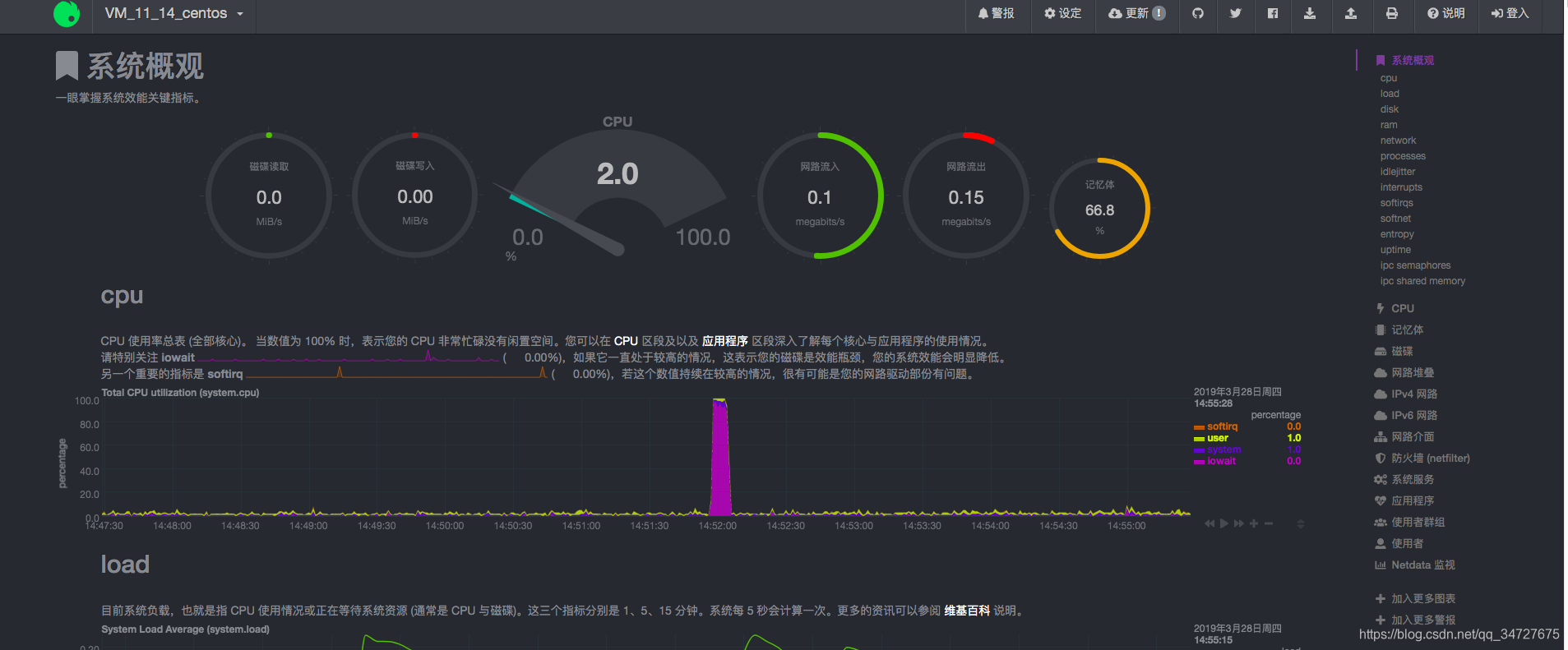Image resolution: width=1568 pixels, height=650 pixels.
Task: Click the 磁碟写入 disk write gauge
Action: (x=415, y=196)
